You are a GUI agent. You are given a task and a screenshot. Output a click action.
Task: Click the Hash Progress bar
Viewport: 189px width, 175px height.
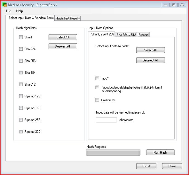(x=113, y=153)
